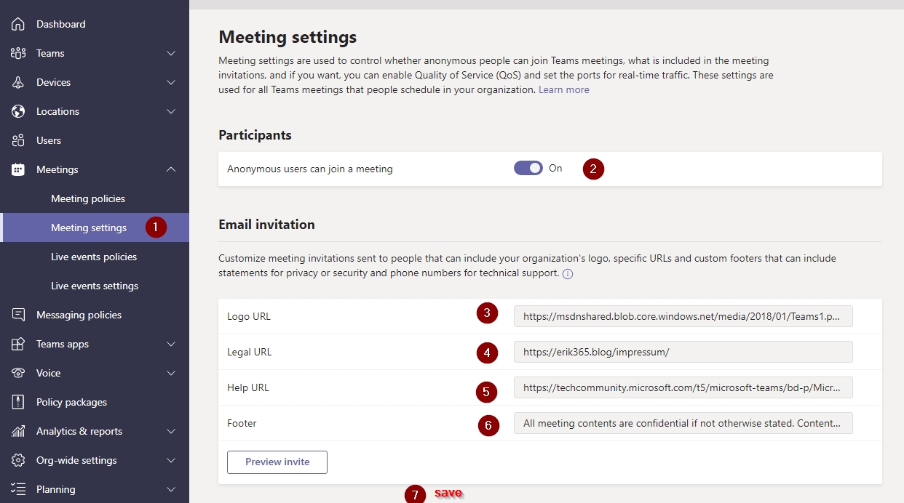Click the Devices icon in sidebar
The width and height of the screenshot is (904, 503).
point(18,82)
